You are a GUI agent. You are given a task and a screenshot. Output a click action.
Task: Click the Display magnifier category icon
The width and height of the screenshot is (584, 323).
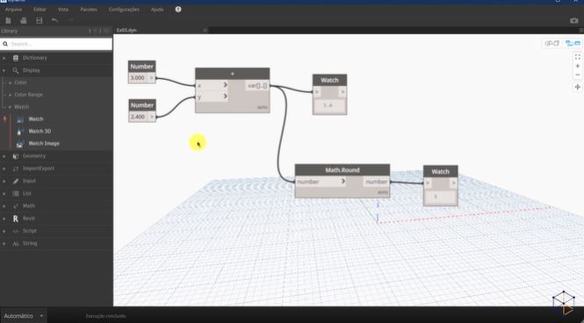(16, 70)
